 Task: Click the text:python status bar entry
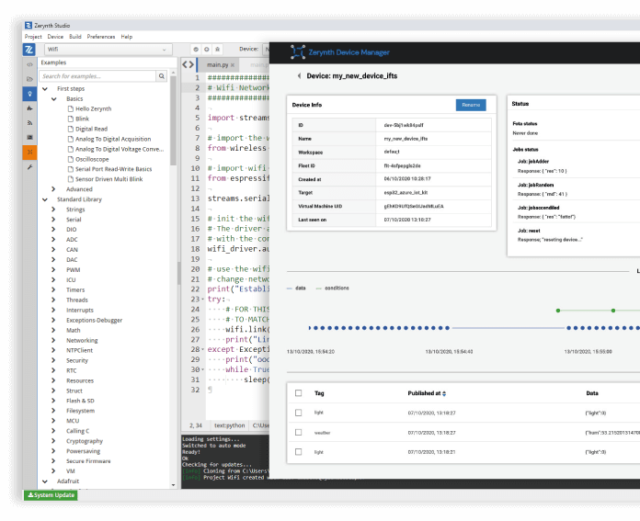click(x=230, y=425)
